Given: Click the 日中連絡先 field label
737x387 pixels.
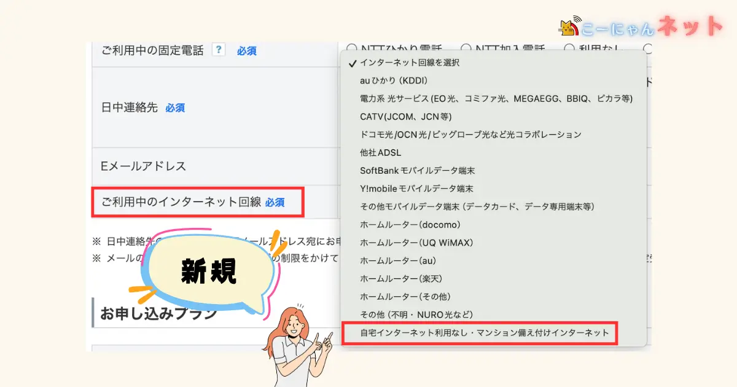Looking at the screenshot, I should (130, 107).
